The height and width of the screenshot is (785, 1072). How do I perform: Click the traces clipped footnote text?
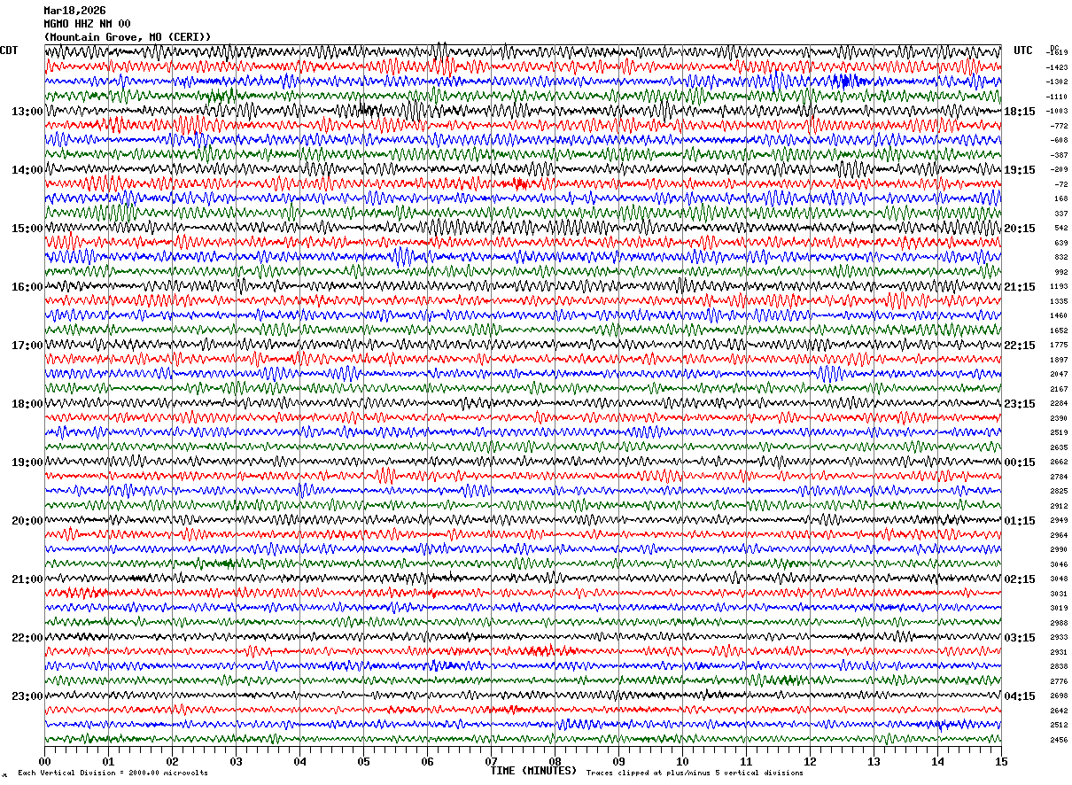point(695,773)
